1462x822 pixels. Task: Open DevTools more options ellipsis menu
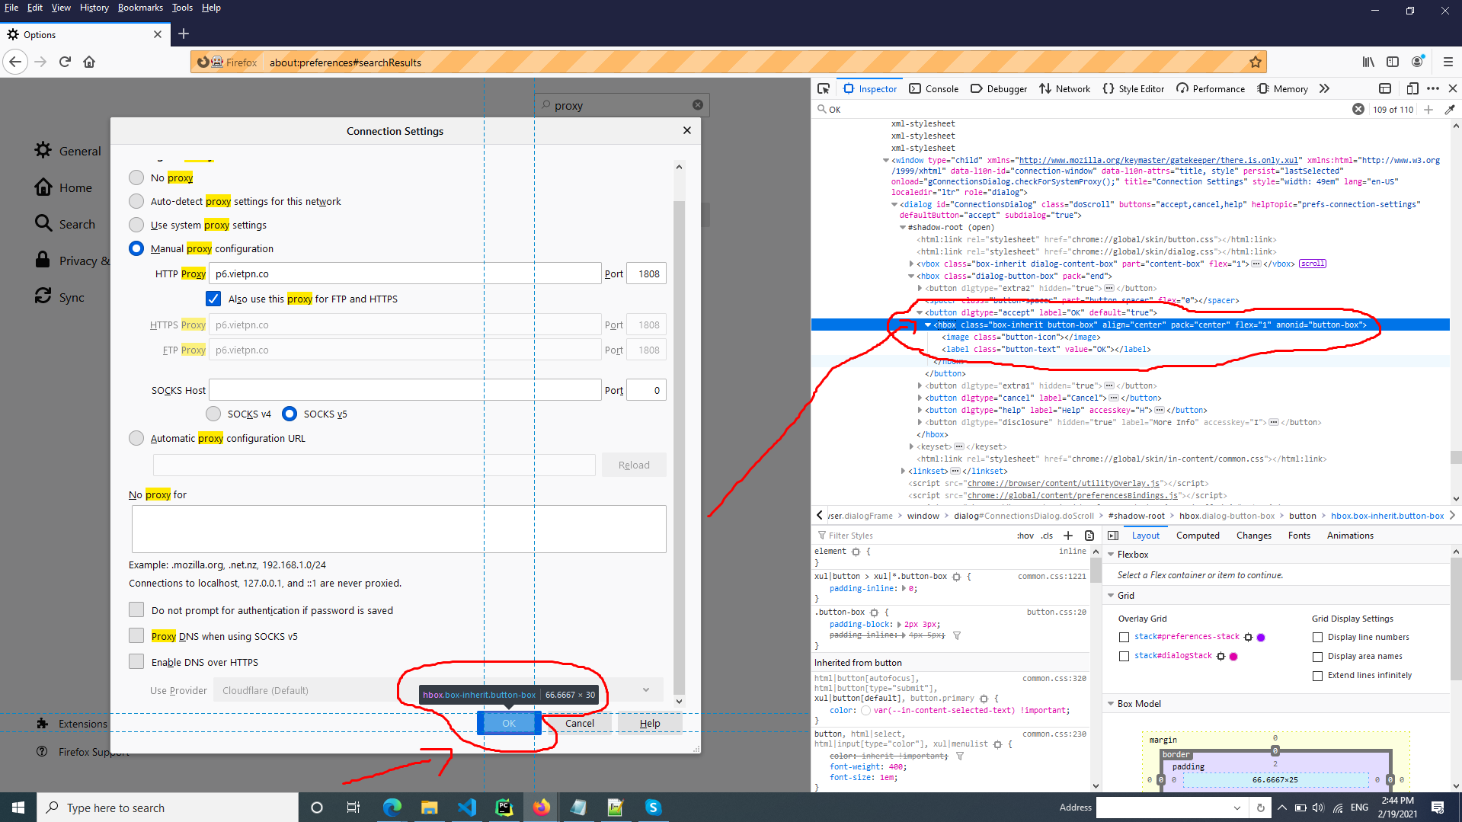[x=1433, y=88]
